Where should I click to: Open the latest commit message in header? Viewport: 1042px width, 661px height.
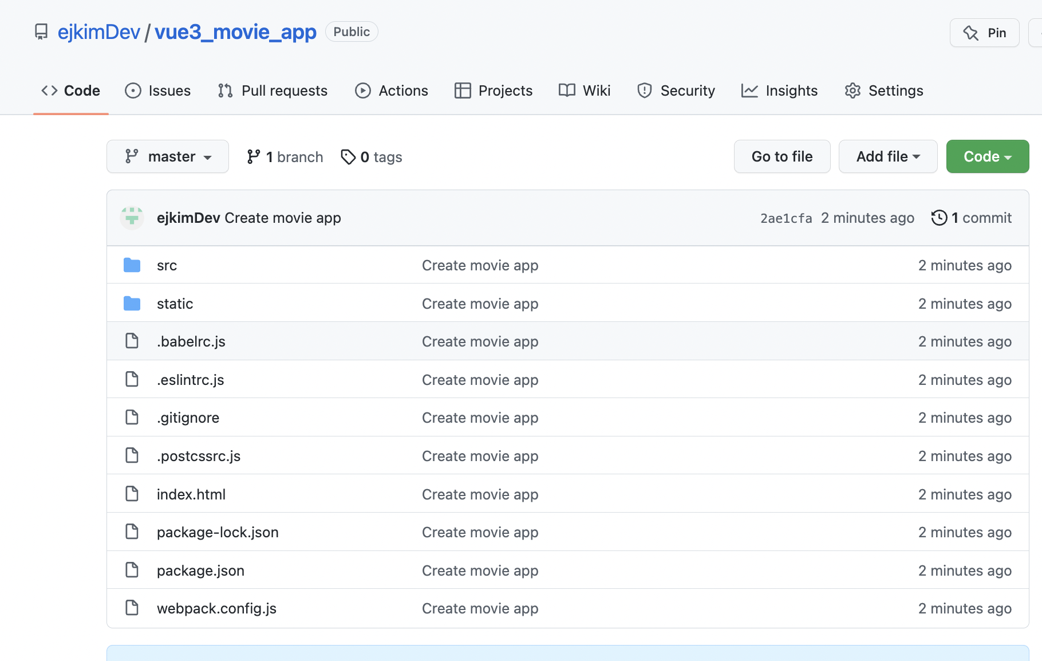[283, 218]
